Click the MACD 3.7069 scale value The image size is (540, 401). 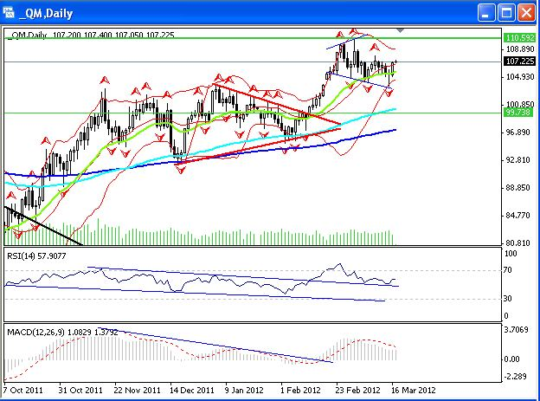[516, 330]
